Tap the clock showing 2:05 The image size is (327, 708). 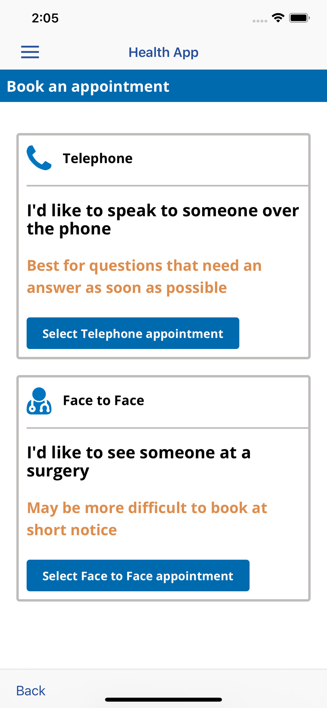click(x=45, y=18)
